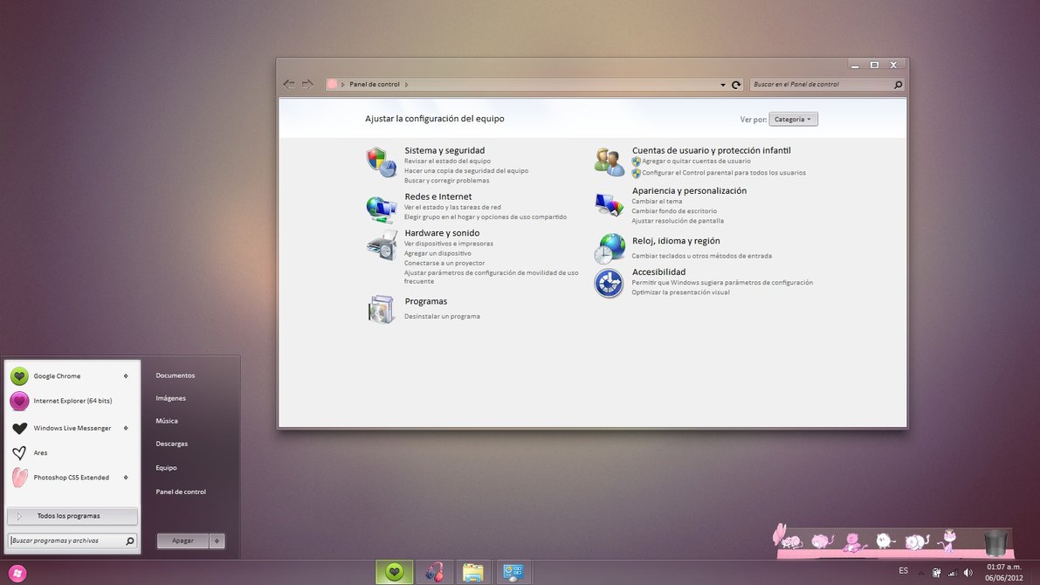Open Google Chrome from the Start menu
1040x585 pixels.
tap(58, 376)
